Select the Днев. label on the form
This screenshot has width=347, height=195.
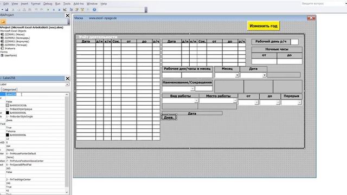[x=169, y=118]
